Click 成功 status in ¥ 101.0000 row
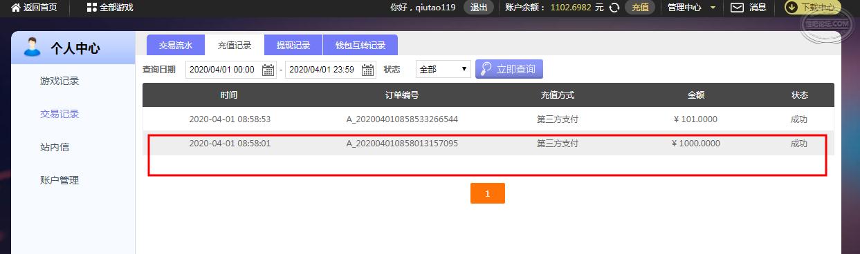Viewport: 860px width, 254px height. click(799, 119)
